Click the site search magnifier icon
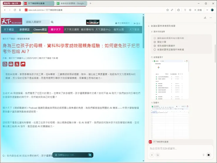The height and width of the screenshot is (163, 217). (52, 22)
